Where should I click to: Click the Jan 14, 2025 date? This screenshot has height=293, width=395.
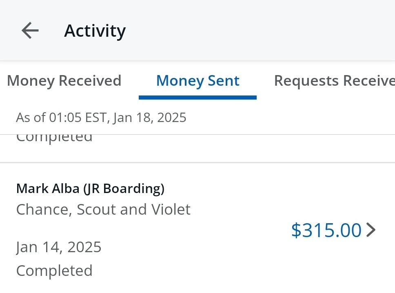coord(59,247)
